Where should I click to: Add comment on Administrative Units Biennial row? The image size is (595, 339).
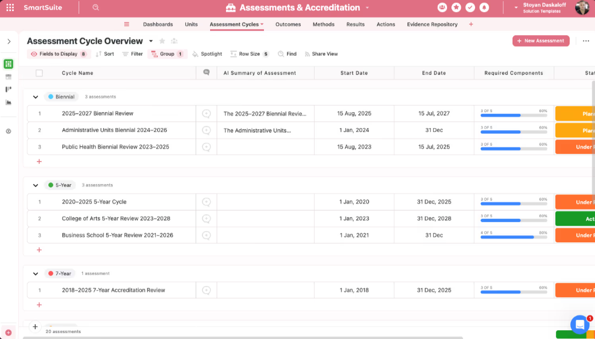pyautogui.click(x=206, y=130)
